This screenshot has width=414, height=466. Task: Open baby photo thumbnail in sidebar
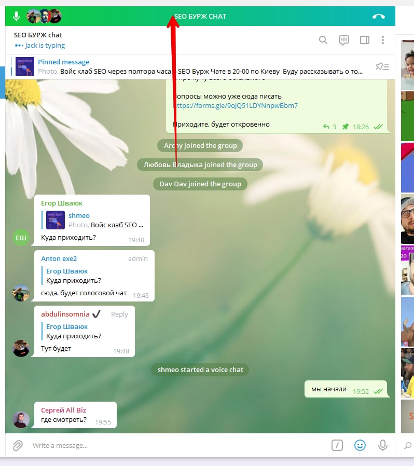point(407,64)
